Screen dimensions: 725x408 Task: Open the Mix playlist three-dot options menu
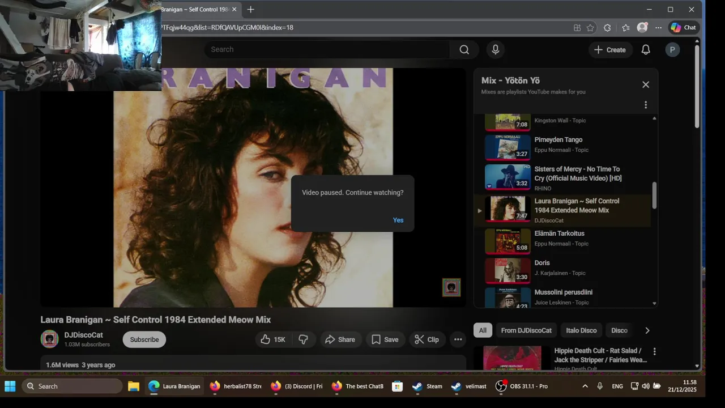(646, 105)
